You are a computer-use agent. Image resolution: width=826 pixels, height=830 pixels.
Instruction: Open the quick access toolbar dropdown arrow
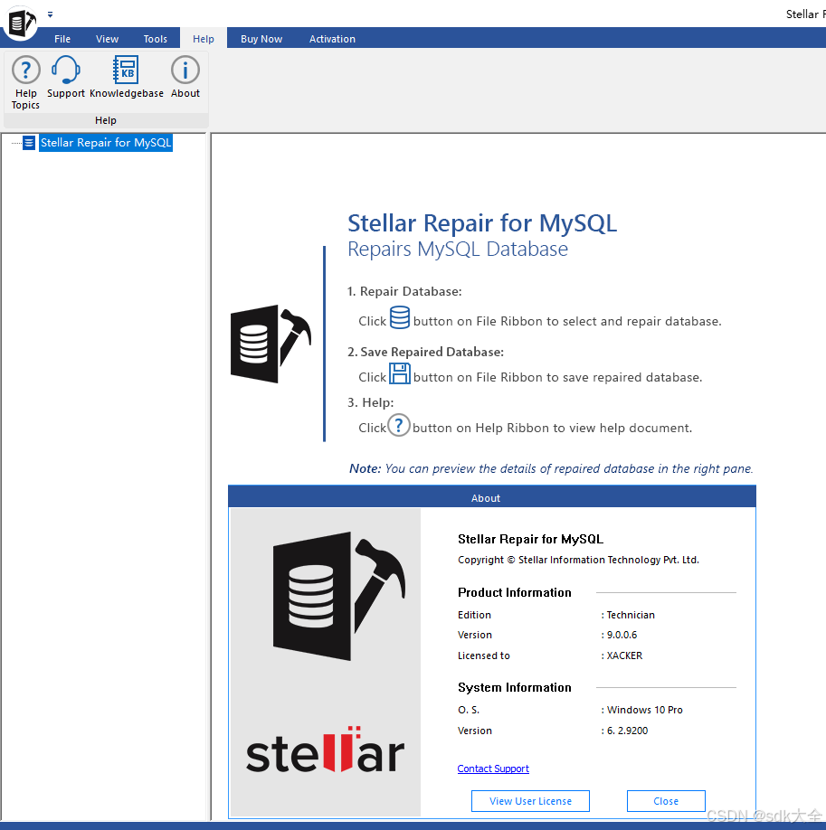click(51, 14)
